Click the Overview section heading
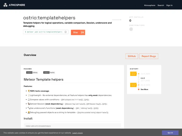The image size is (182, 136). [30, 55]
